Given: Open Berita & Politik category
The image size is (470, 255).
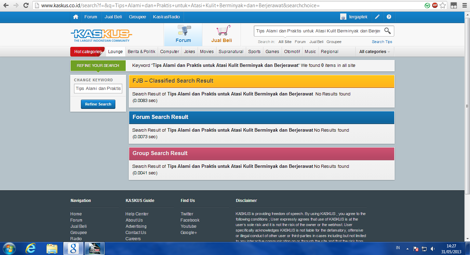Looking at the screenshot, I should (x=142, y=52).
